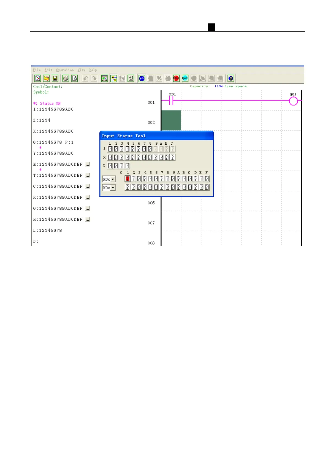This screenshot has height=464, width=328.
Task: Open the C counter list ellipsis button
Action: click(x=88, y=187)
